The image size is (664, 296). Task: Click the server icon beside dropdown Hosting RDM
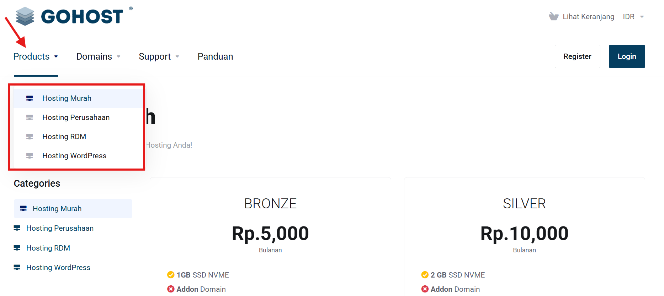coord(30,137)
